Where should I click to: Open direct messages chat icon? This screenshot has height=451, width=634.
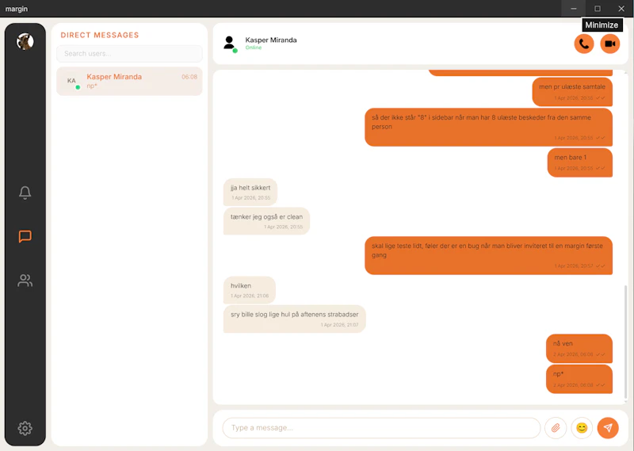(x=25, y=237)
